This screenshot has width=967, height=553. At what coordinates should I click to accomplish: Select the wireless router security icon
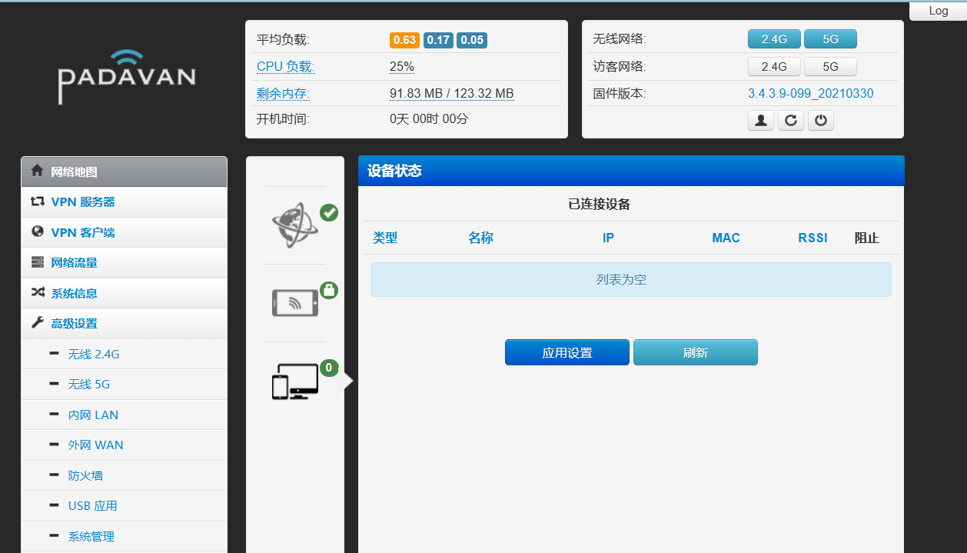[x=295, y=302]
